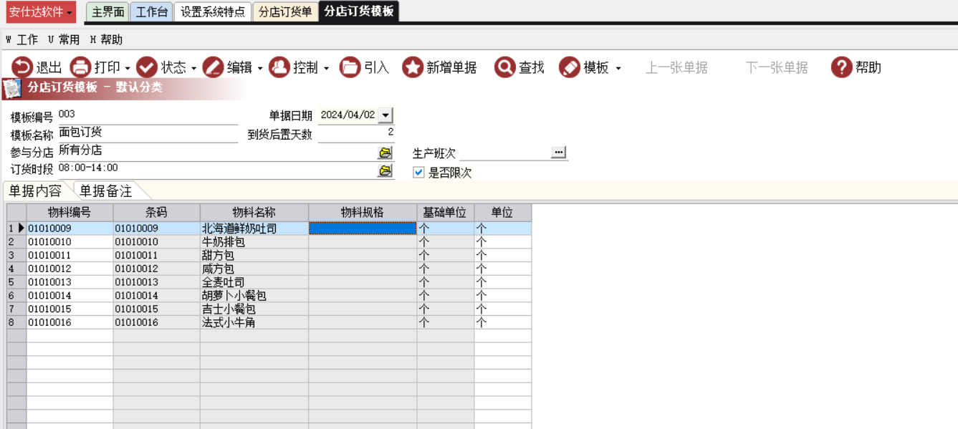Click the 下一张单据 button
This screenshot has height=429, width=958.
(777, 67)
